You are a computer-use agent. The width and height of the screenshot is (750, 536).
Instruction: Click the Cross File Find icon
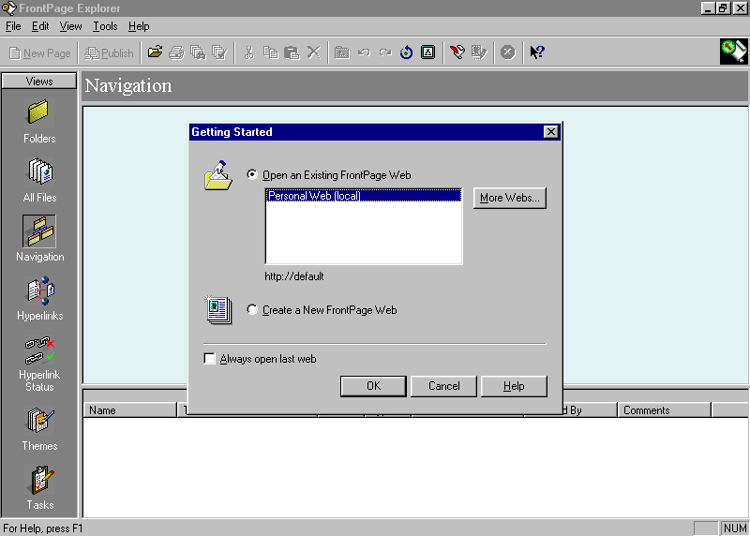[198, 52]
